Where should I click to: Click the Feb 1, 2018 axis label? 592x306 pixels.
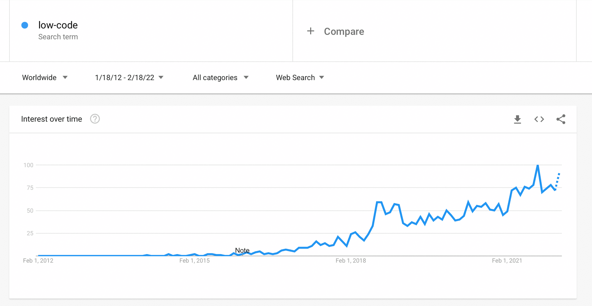click(x=351, y=260)
